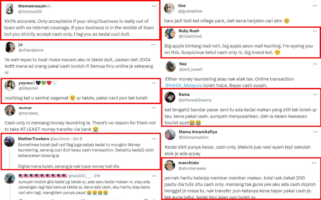
Task: Expand three-dot menu on Rania's tweet
Action: coord(315,95)
